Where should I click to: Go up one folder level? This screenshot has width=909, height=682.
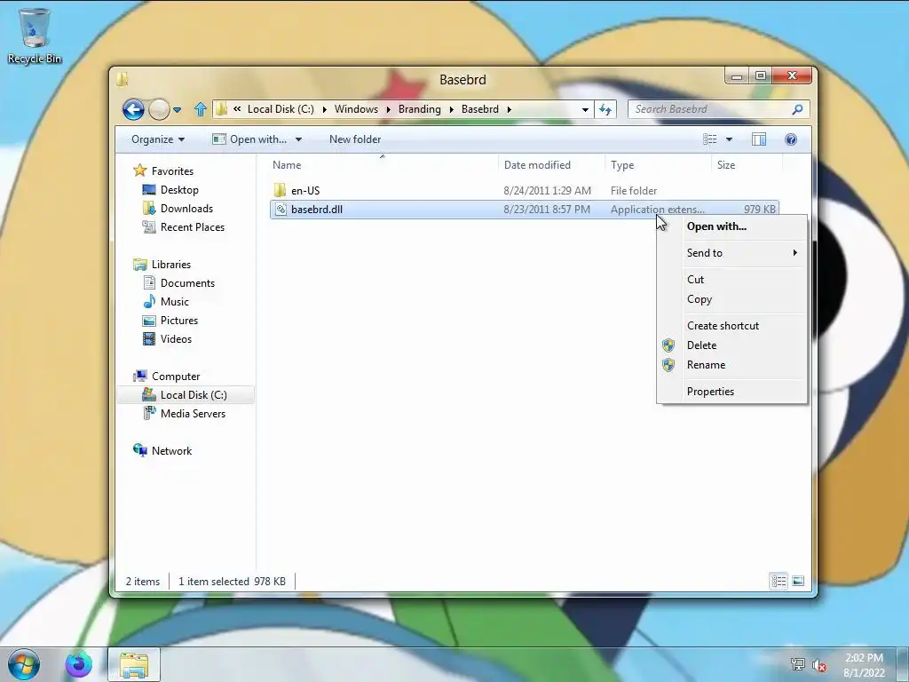pyautogui.click(x=201, y=109)
